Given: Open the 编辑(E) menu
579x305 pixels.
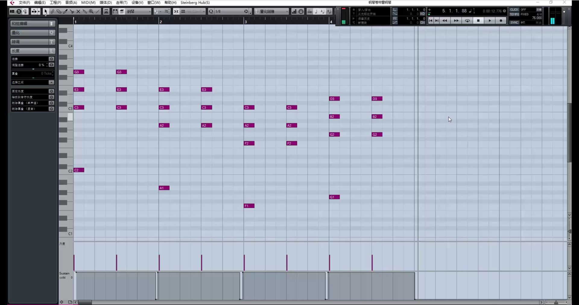Looking at the screenshot, I should [x=40, y=2].
